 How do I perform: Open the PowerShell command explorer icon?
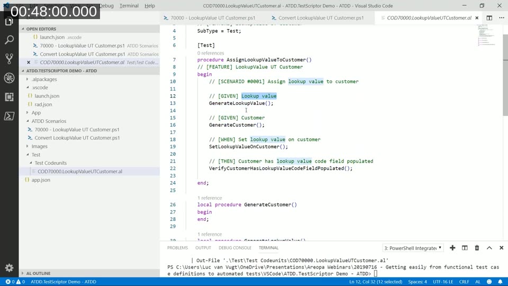[9, 116]
